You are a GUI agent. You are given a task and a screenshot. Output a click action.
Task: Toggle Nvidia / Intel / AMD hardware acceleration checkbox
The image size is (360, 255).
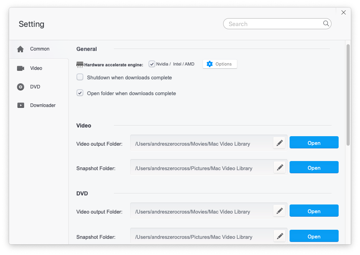[152, 64]
